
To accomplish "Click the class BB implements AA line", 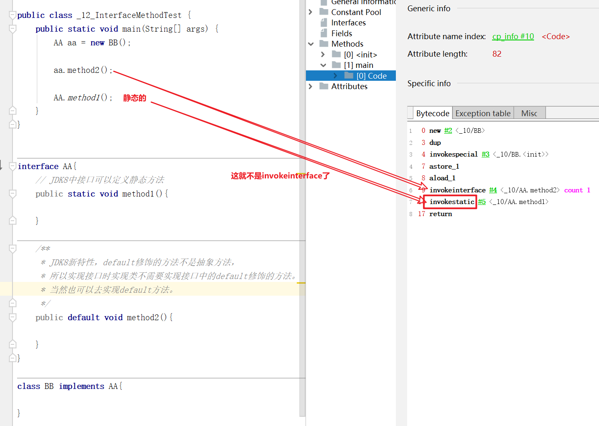I will click(70, 386).
